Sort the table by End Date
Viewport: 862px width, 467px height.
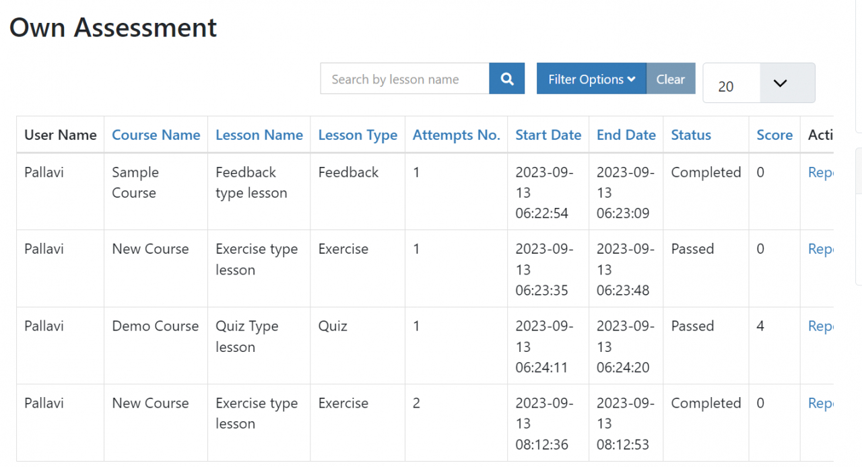[x=626, y=135]
